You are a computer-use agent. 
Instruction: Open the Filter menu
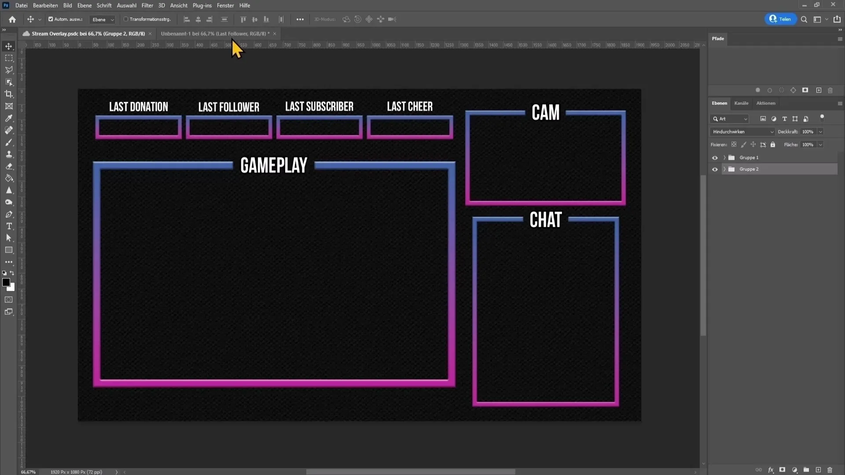[147, 5]
